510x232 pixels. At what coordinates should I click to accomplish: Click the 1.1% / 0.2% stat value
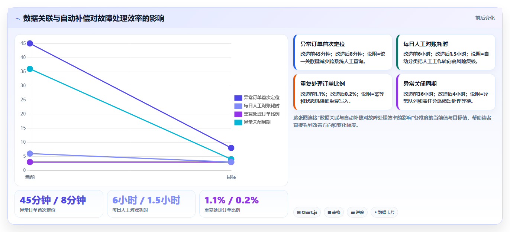[x=232, y=200]
